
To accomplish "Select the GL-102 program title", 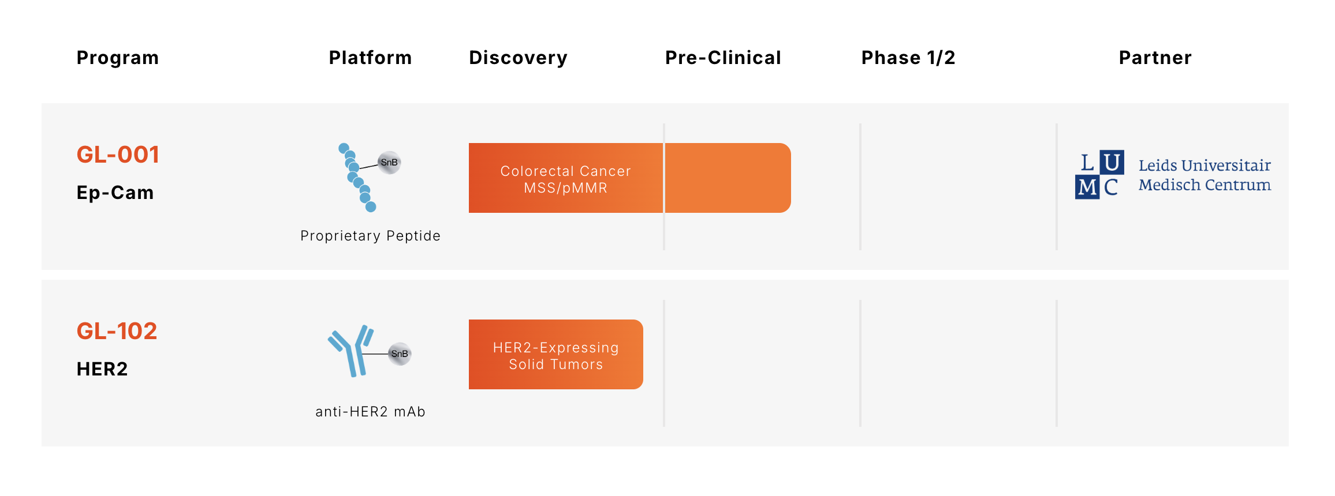I will tap(117, 331).
